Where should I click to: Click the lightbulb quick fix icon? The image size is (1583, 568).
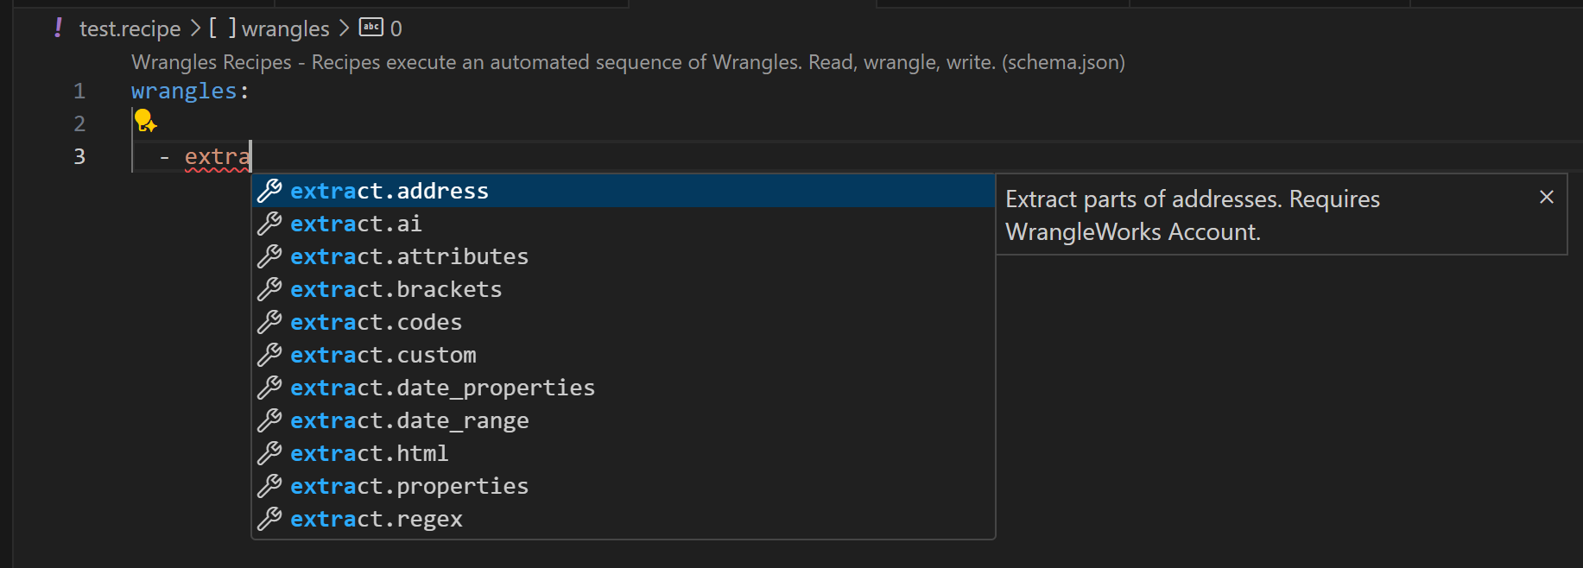(x=144, y=123)
